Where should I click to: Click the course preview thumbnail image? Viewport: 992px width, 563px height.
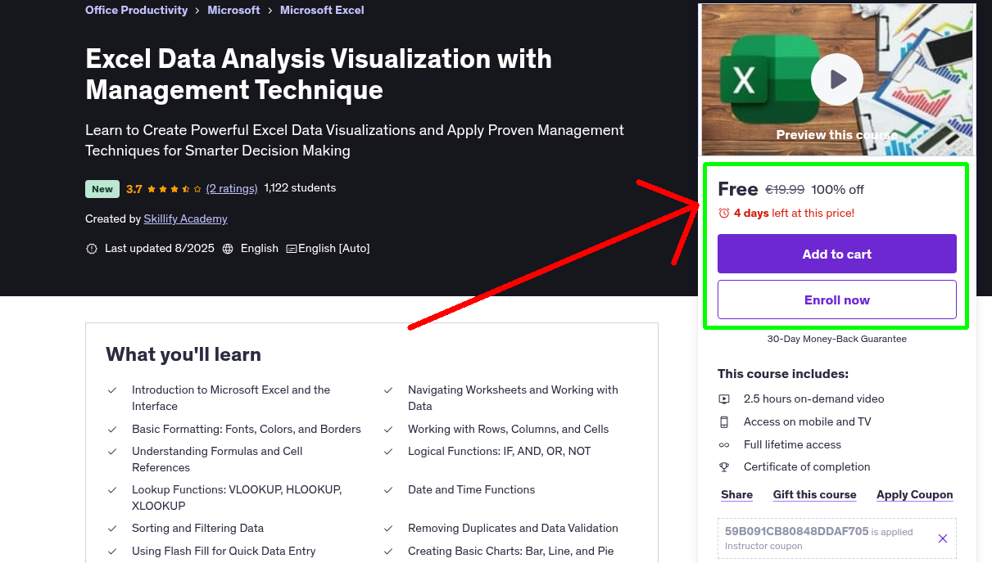point(836,79)
